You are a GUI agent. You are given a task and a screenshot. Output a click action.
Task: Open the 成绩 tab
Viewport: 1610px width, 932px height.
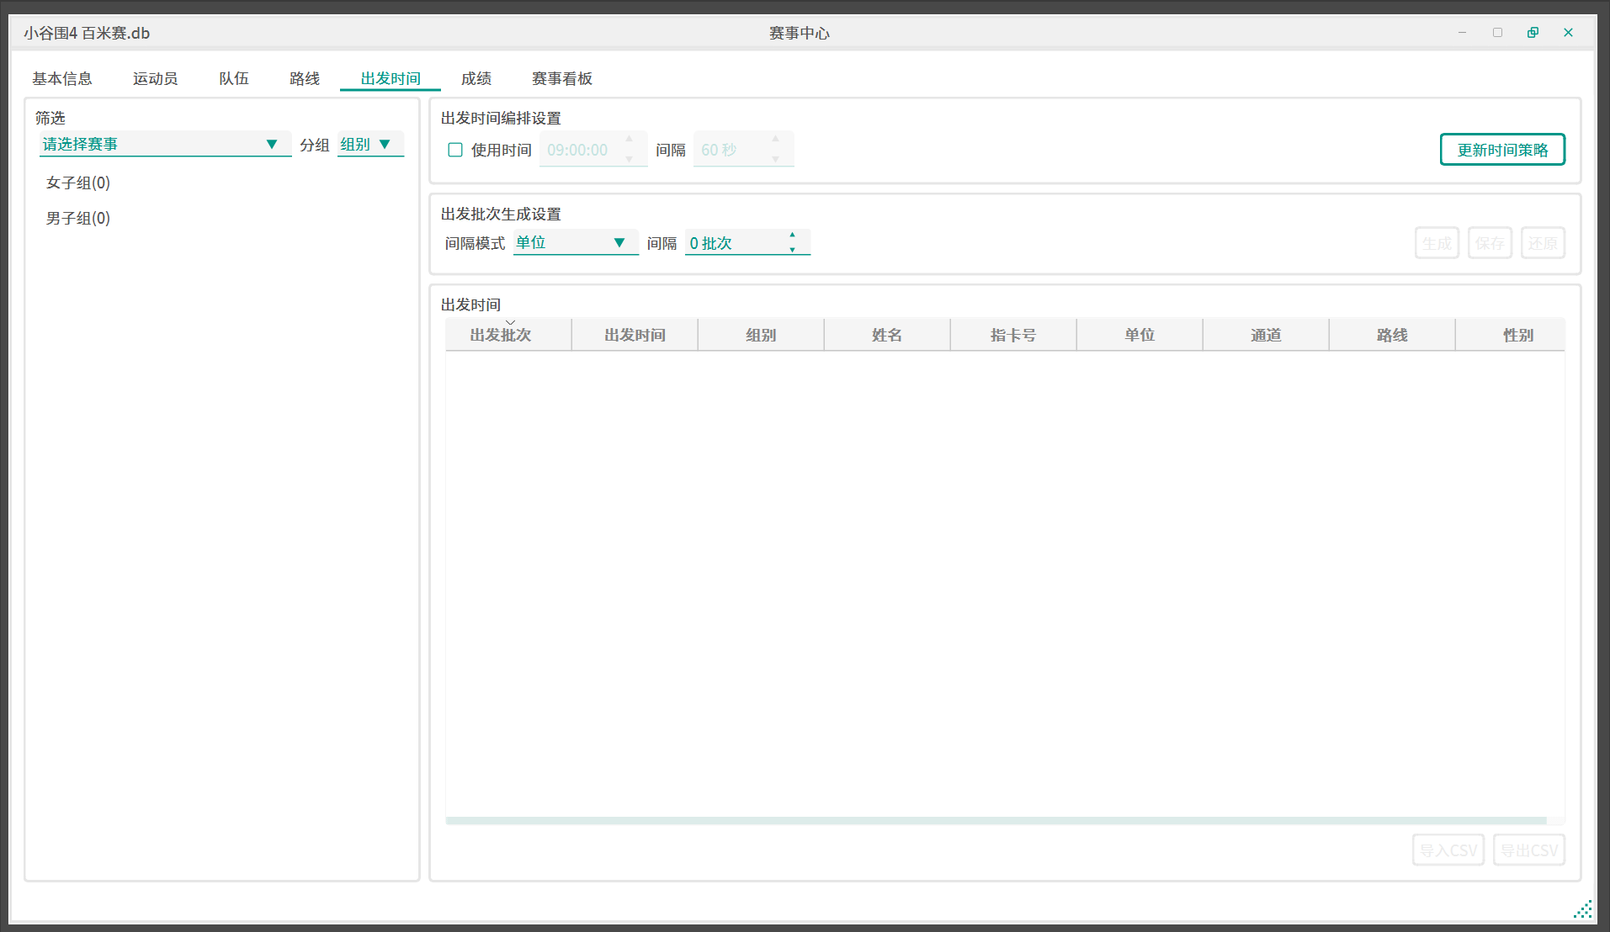point(476,78)
